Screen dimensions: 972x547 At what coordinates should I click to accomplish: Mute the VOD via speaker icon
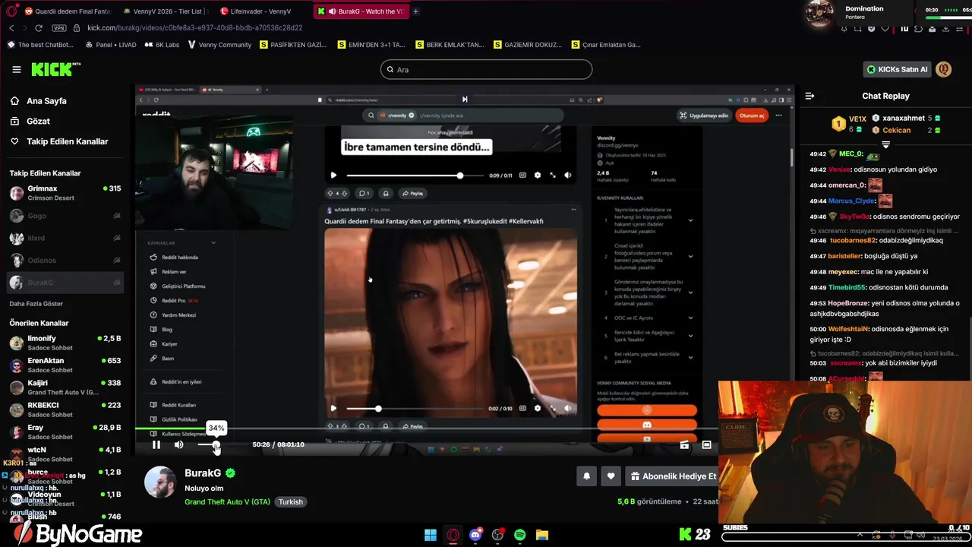179,444
